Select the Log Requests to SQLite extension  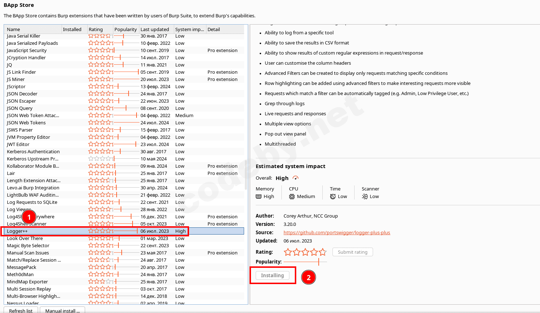point(124,202)
